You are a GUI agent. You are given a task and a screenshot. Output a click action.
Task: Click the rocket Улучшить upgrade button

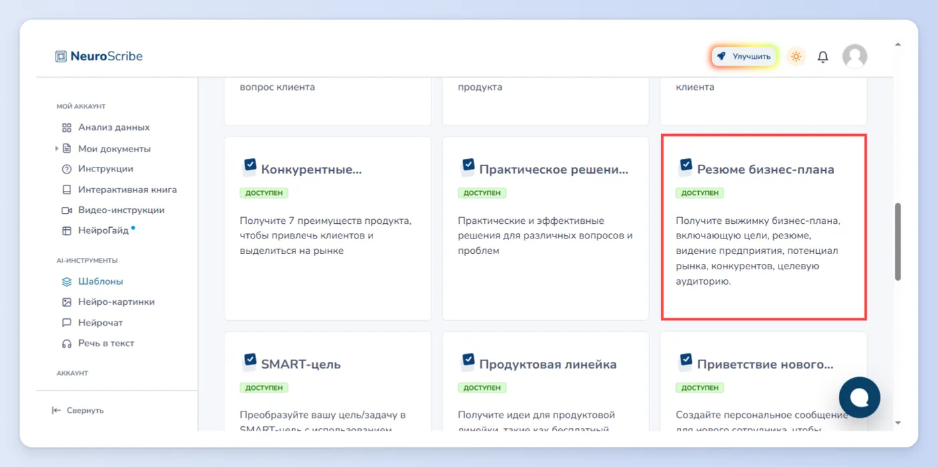click(744, 57)
